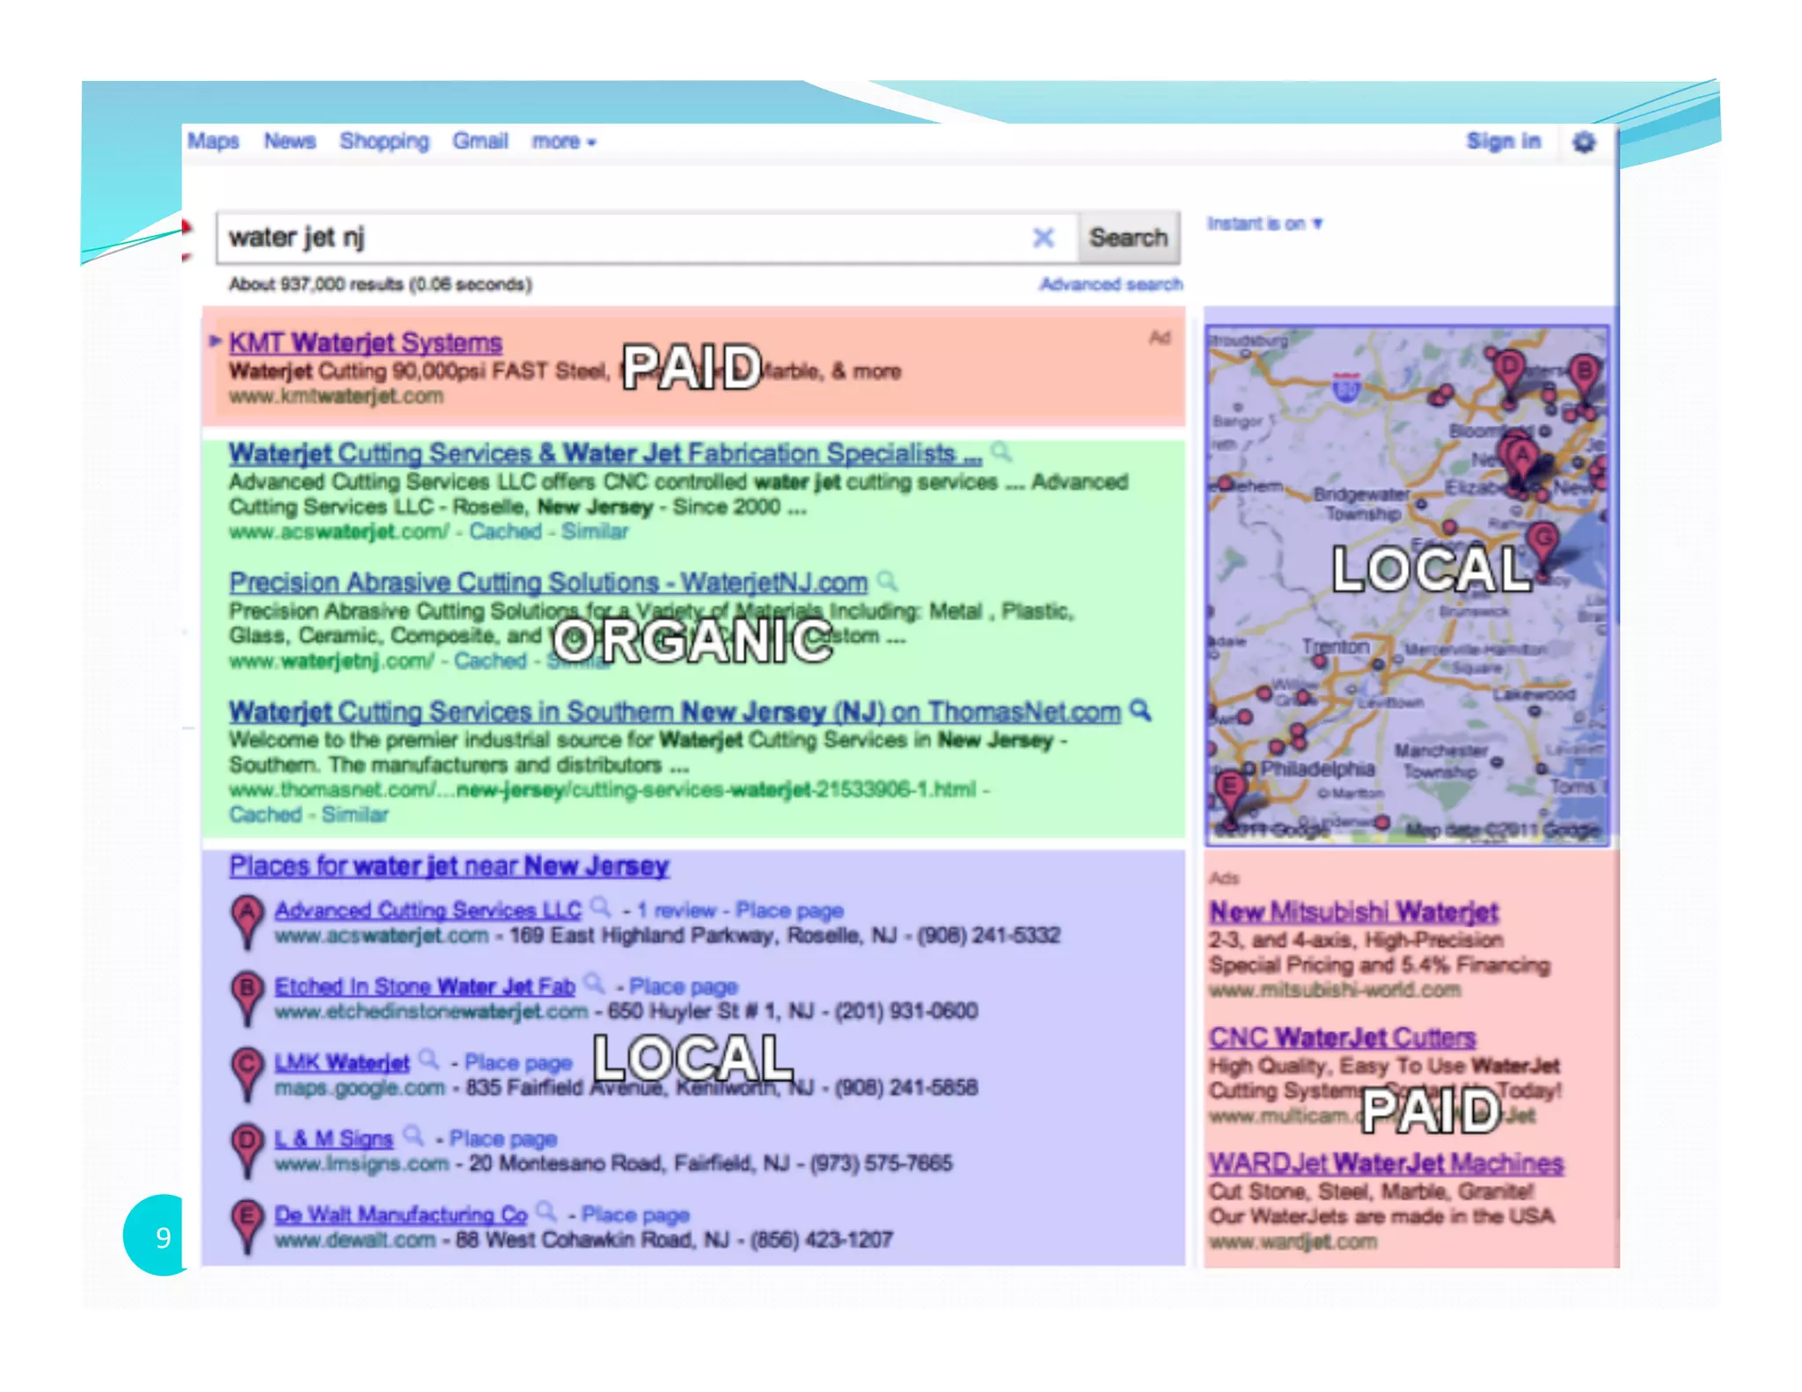This screenshot has width=1802, height=1392.
Task: Click the Sign in link
Action: [1504, 141]
